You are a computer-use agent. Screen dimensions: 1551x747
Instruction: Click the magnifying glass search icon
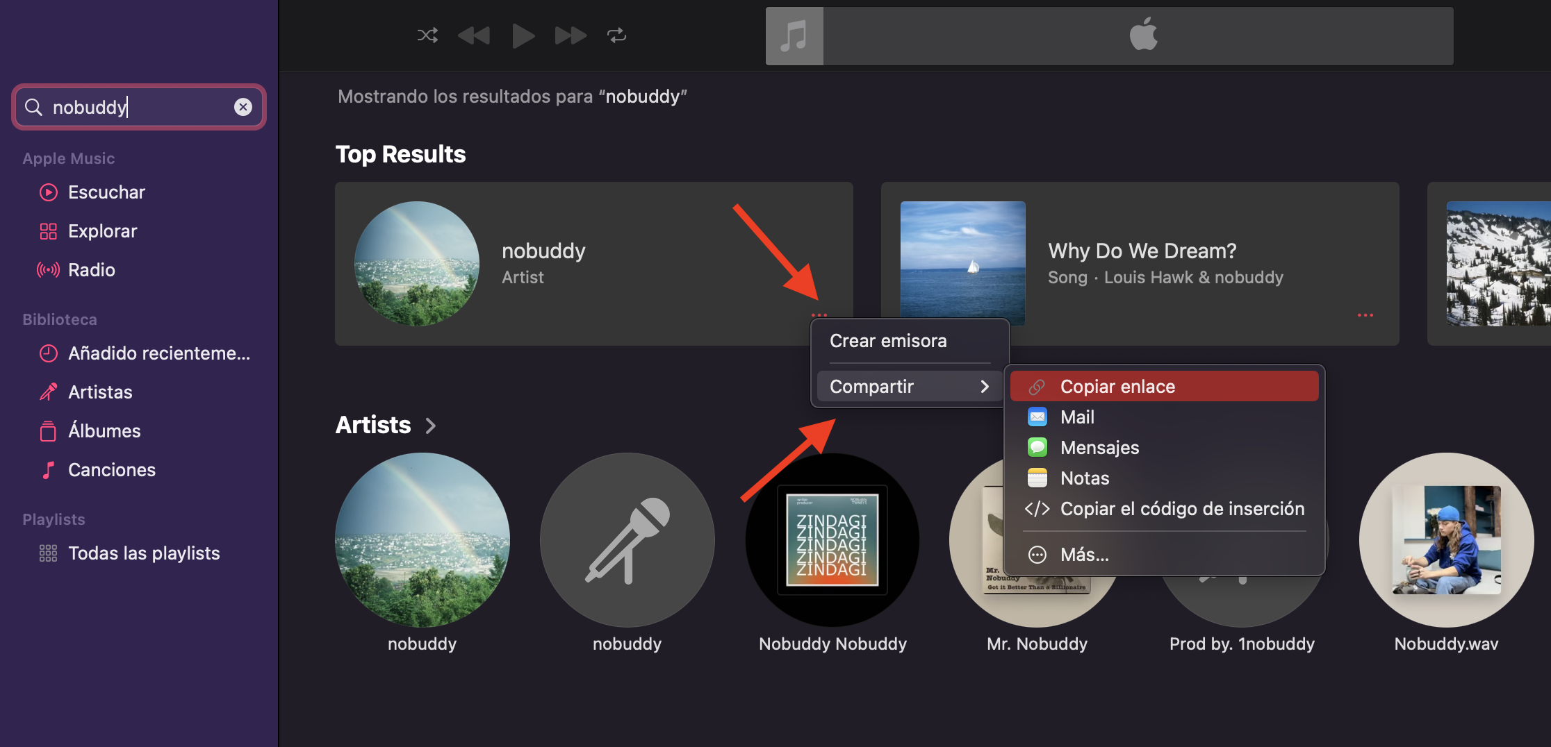[x=33, y=107]
